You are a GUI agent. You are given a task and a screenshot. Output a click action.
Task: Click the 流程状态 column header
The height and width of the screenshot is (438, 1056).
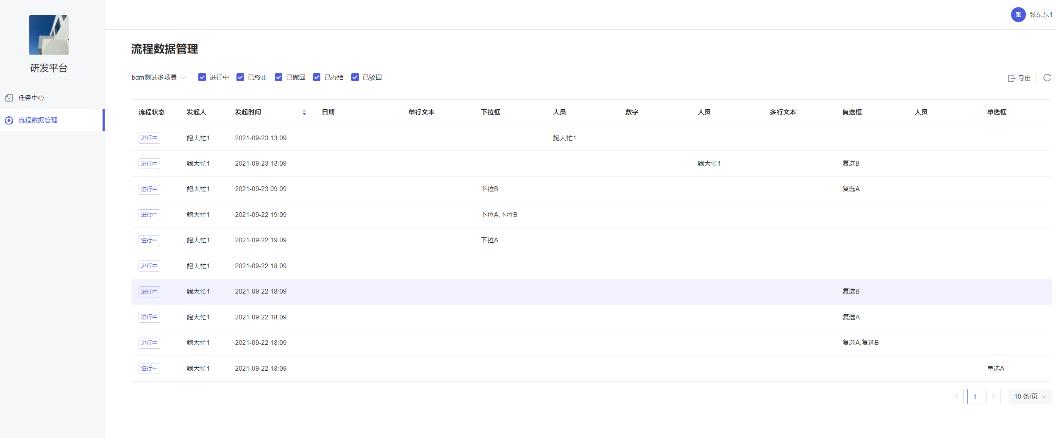(152, 112)
